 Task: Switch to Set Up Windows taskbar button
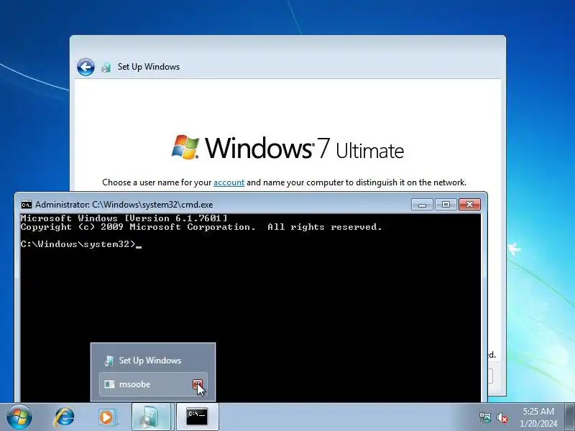(151, 417)
